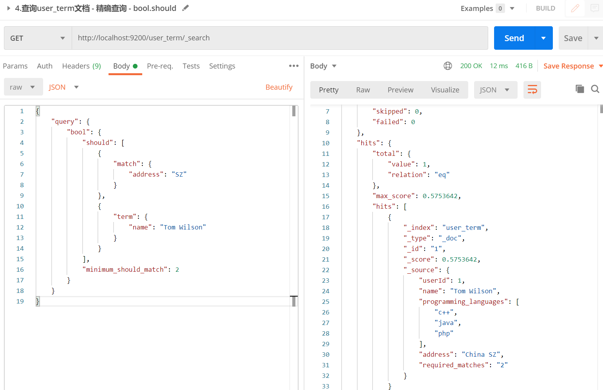Viewport: 603px width, 390px height.
Task: Open the response Body dropdown
Action: tap(323, 66)
